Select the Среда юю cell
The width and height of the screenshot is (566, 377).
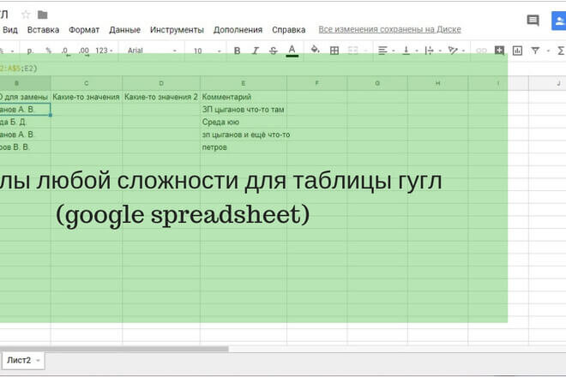click(x=244, y=122)
